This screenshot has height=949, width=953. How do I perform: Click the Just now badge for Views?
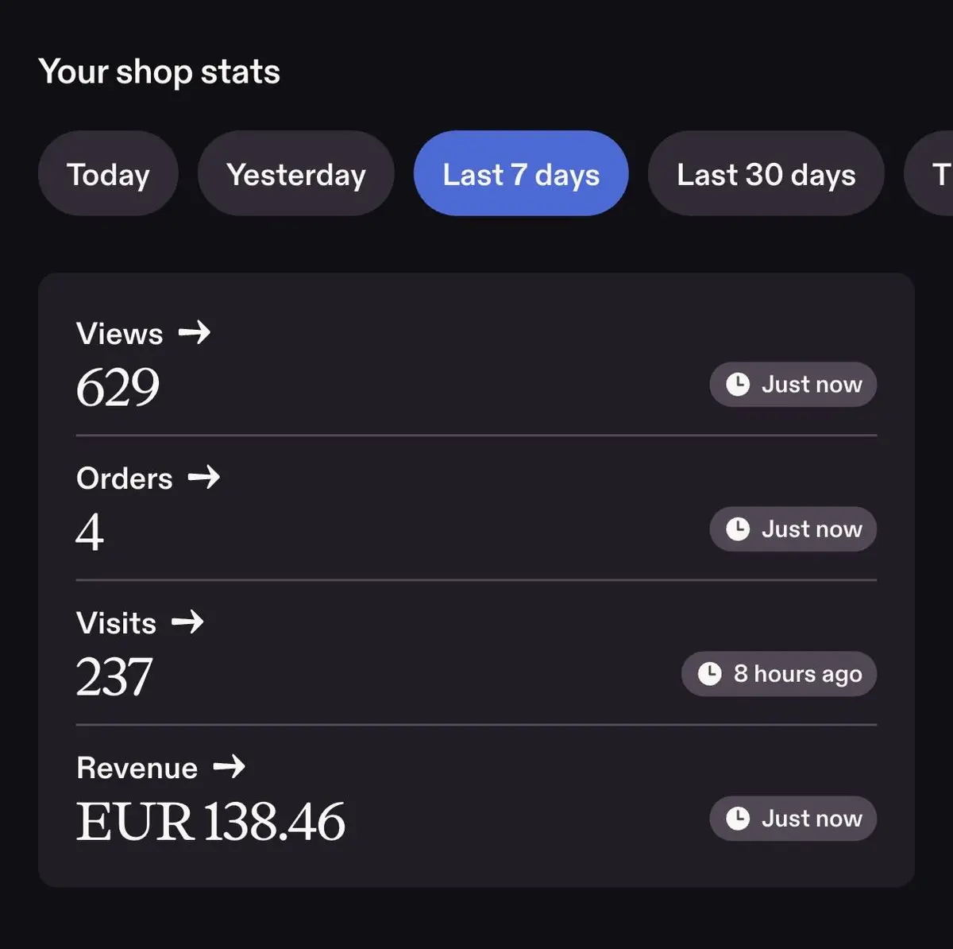click(793, 385)
